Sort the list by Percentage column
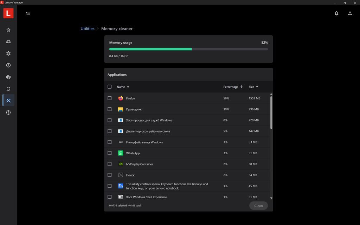This screenshot has width=360, height=225. coord(233,87)
